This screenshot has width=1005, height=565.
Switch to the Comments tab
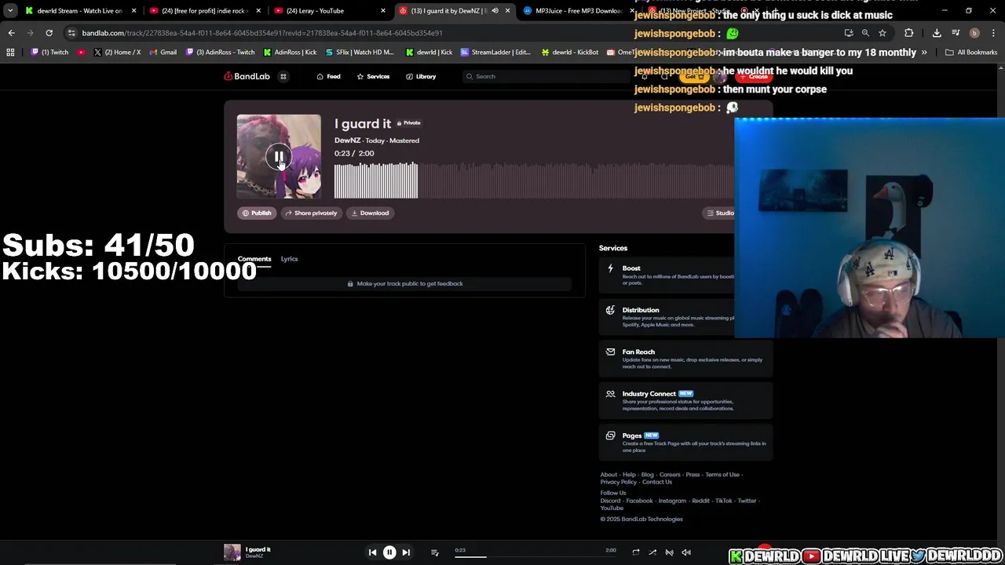(254, 259)
